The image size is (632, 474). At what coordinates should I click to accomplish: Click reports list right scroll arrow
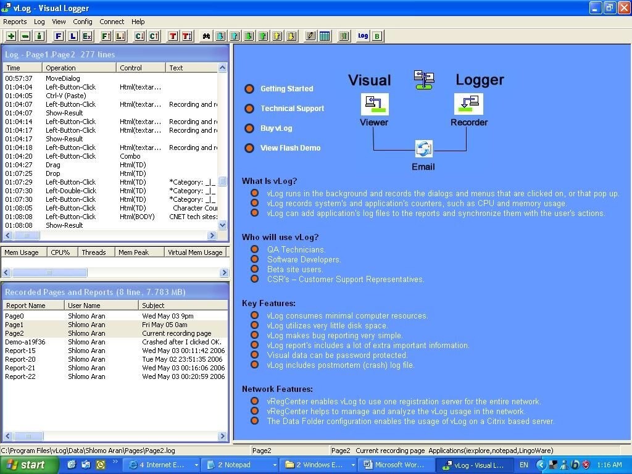(x=222, y=436)
